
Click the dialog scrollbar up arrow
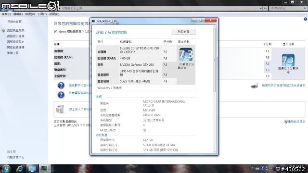click(215, 26)
